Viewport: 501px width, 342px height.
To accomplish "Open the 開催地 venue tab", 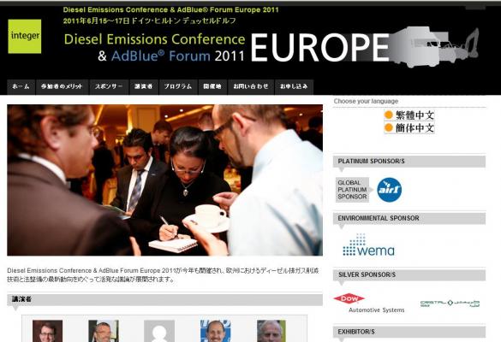I will [212, 86].
